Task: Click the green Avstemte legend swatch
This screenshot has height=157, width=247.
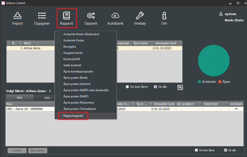Action: 200,82
